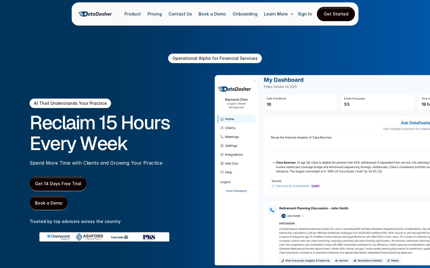The height and width of the screenshot is (268, 430).
Task: Open the Home icon in dashboard sidebar
Action: [x=222, y=119]
